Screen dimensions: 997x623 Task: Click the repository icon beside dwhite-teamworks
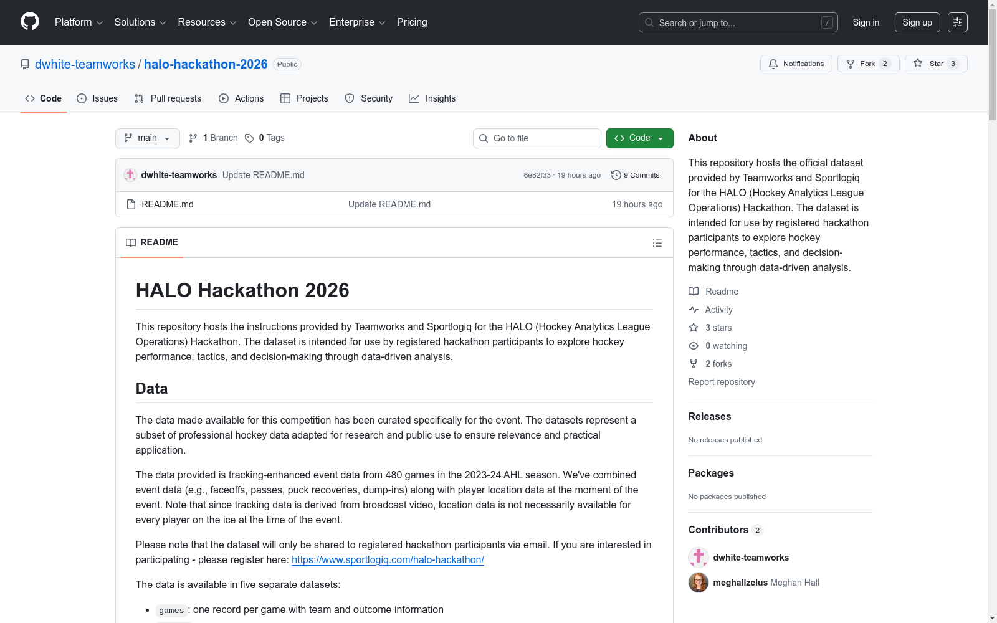point(25,64)
